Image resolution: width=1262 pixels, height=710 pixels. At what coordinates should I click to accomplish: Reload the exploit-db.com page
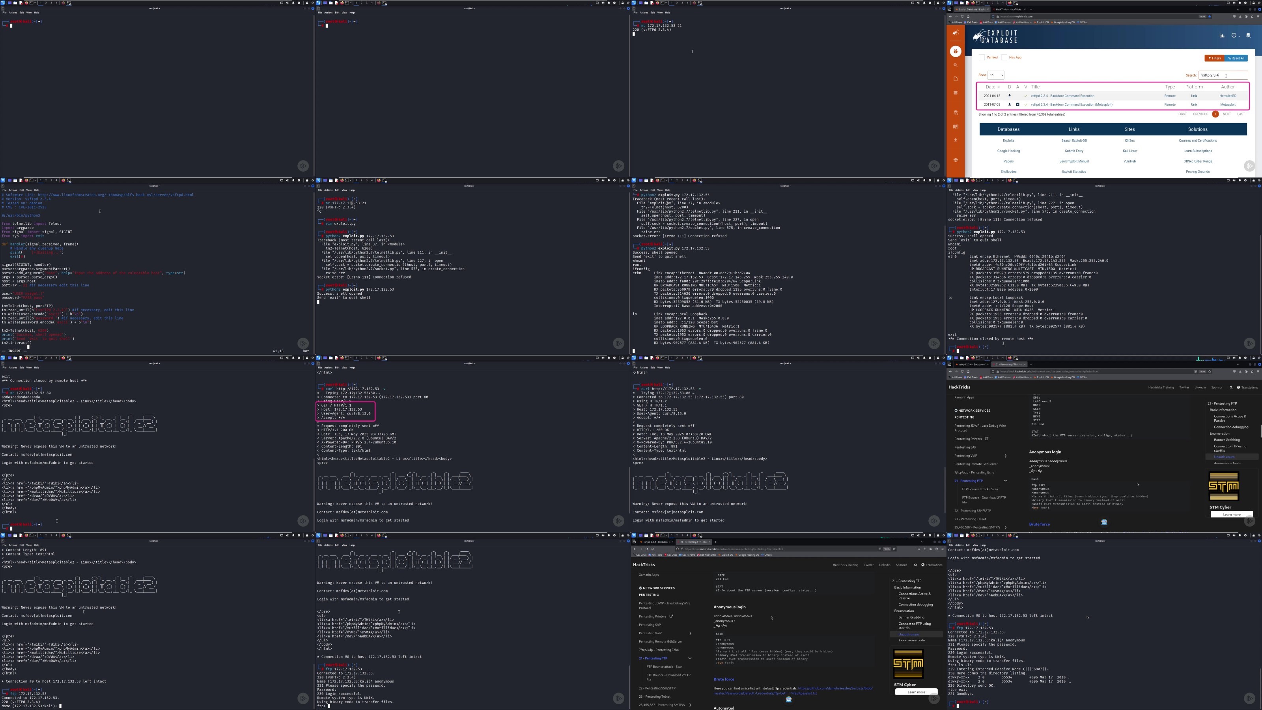click(x=962, y=16)
